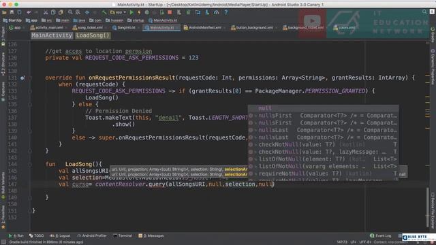This screenshot has width=436, height=245.
Task: Collapse the else block fold at line 135
Action: [30, 104]
